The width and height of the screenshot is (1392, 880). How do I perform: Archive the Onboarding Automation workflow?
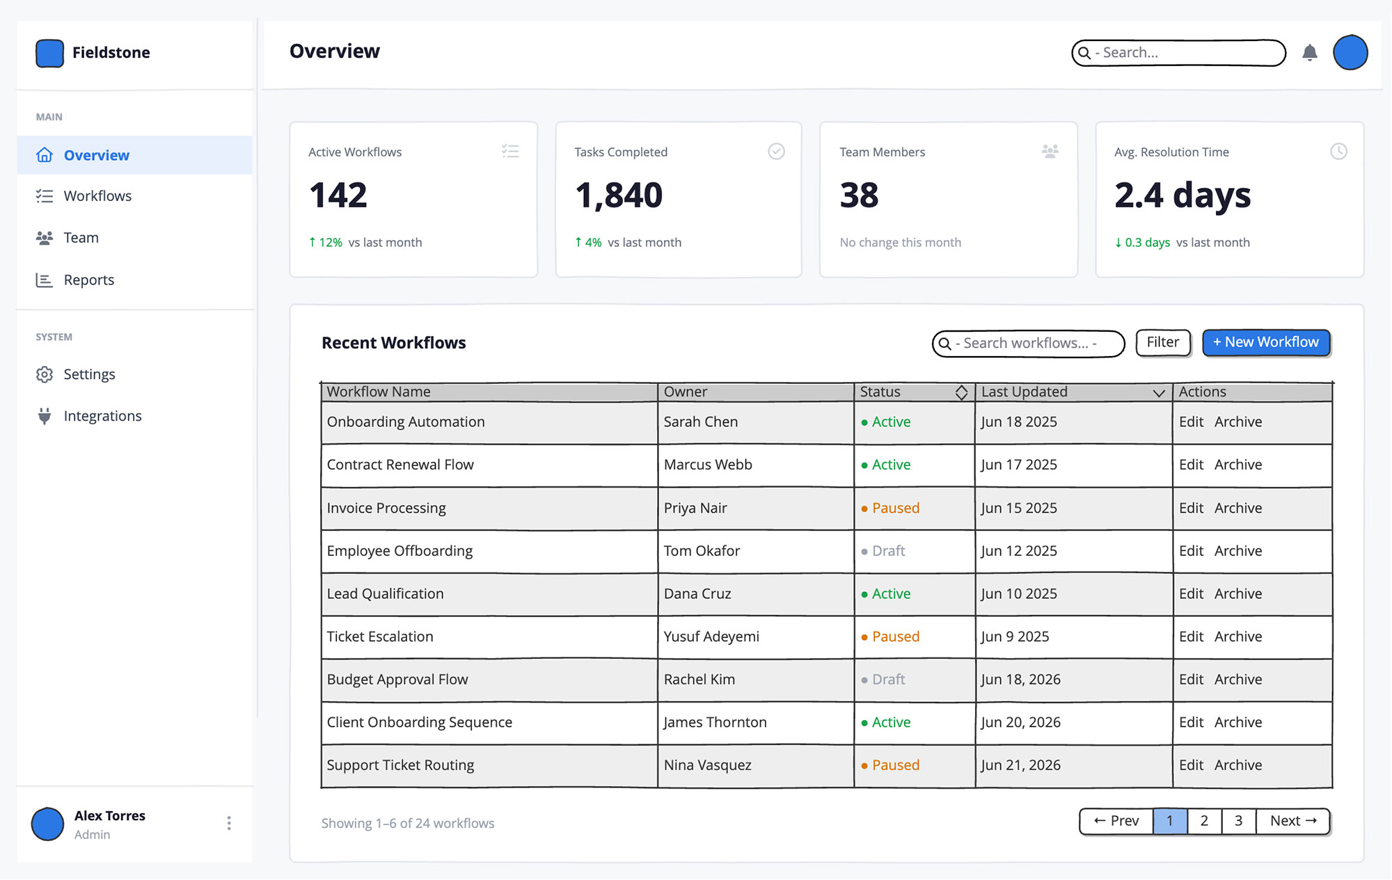point(1238,422)
